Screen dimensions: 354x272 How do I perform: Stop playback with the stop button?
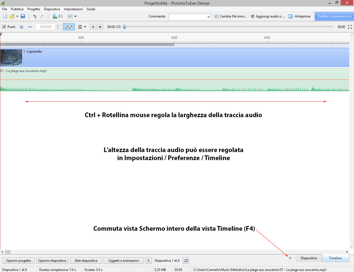100,27
